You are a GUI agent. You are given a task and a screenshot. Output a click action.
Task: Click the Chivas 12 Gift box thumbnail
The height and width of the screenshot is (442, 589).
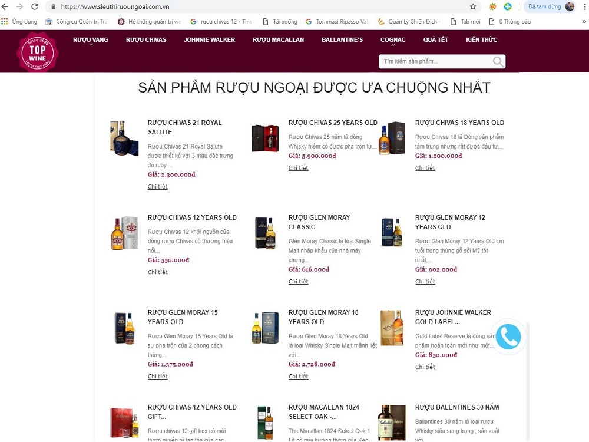coord(124,423)
